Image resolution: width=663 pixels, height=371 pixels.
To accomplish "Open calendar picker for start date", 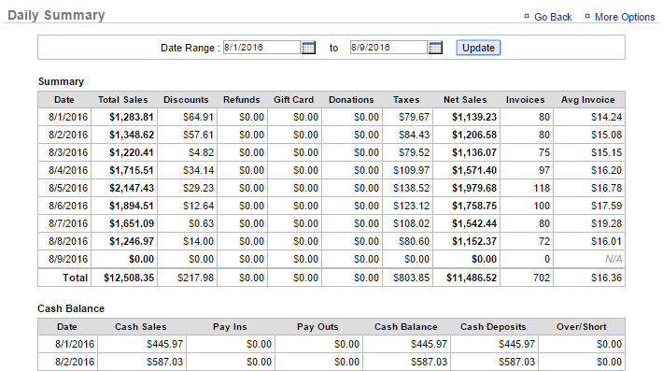I will 308,48.
